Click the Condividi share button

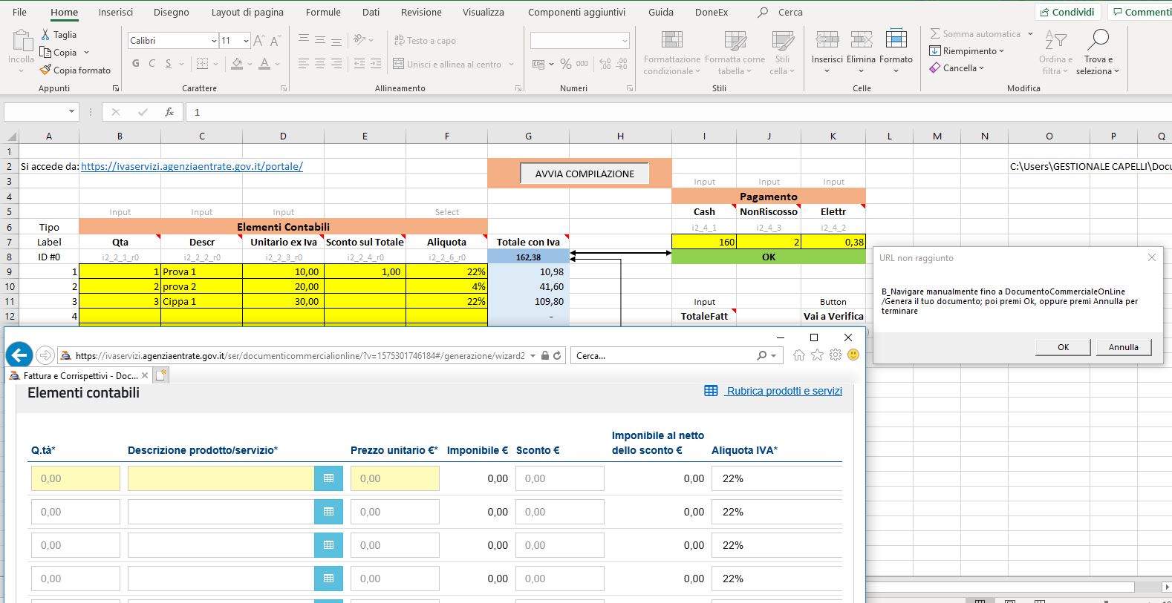click(x=1067, y=12)
